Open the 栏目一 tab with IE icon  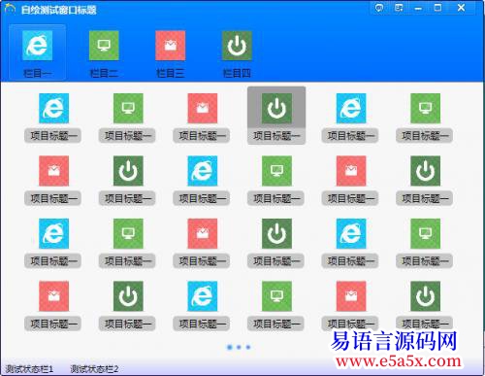[37, 52]
